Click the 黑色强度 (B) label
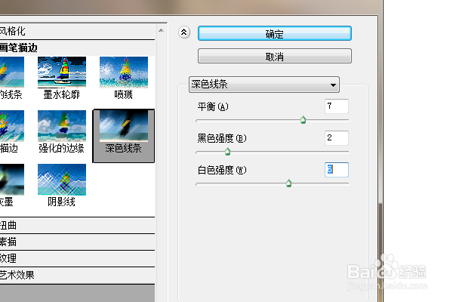The height and width of the screenshot is (302, 453). click(x=222, y=138)
